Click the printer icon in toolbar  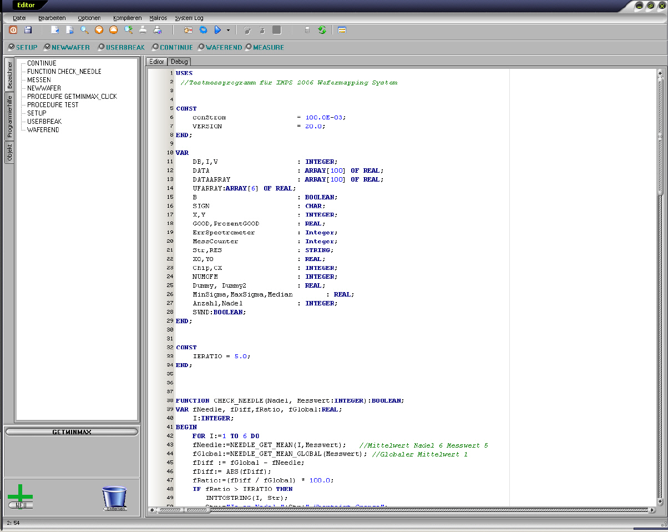(x=143, y=30)
